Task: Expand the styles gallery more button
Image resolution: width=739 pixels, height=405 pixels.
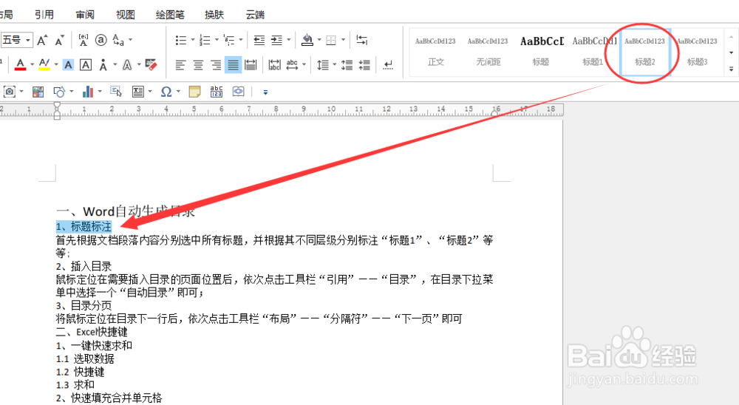Action: click(x=731, y=69)
